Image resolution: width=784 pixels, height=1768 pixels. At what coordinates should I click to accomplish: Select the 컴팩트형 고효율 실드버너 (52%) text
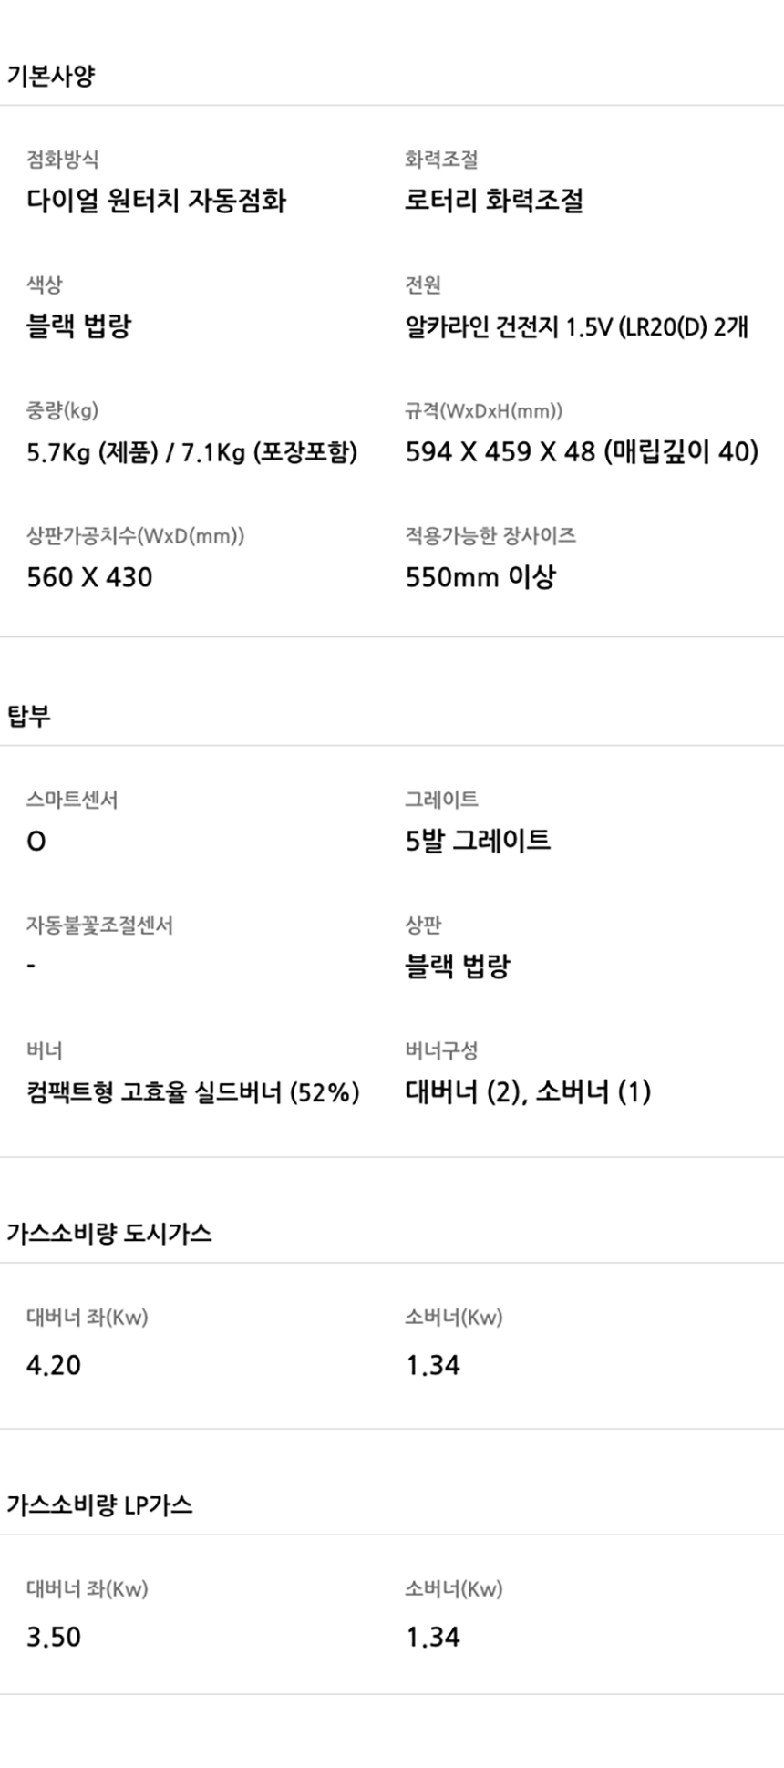pos(192,1091)
